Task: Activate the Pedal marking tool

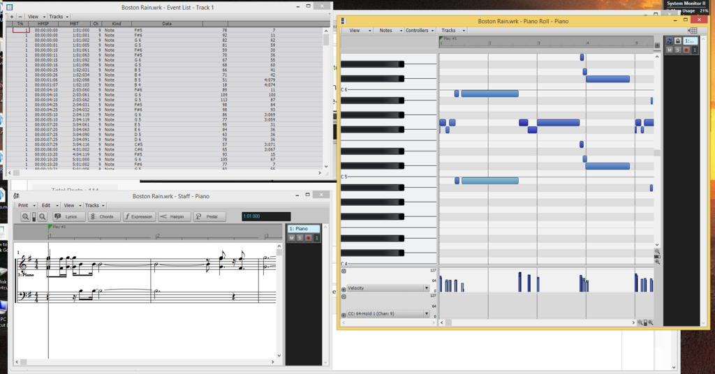Action: click(209, 217)
